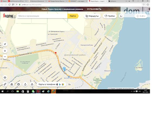Switch to the Добавить tab
Image resolution: width=168 pixels, height=125 pixels.
(x=117, y=1)
